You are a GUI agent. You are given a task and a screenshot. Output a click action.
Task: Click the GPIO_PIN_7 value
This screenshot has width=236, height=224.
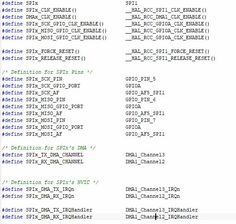pos(140,121)
